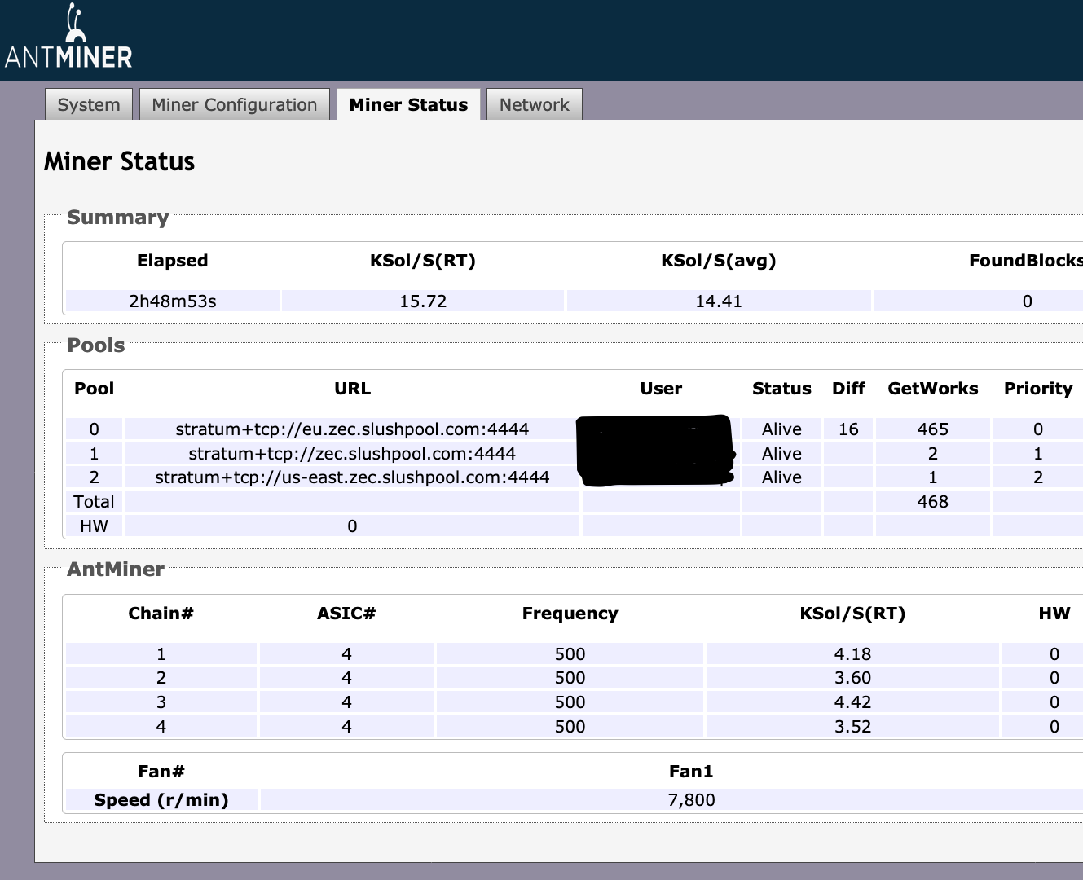Click the Frequency column header
1083x880 pixels.
click(570, 614)
